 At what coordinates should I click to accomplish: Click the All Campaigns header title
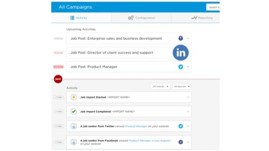(75, 7)
